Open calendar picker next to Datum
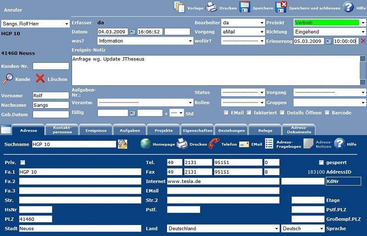The image size is (367, 236). [133, 32]
